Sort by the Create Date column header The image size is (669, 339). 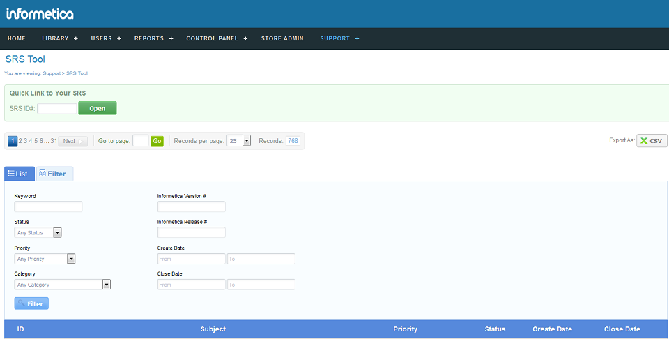click(552, 329)
